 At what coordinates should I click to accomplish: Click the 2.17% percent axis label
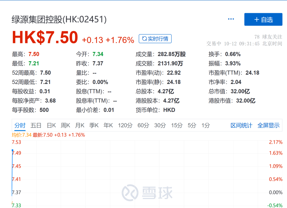(276, 142)
